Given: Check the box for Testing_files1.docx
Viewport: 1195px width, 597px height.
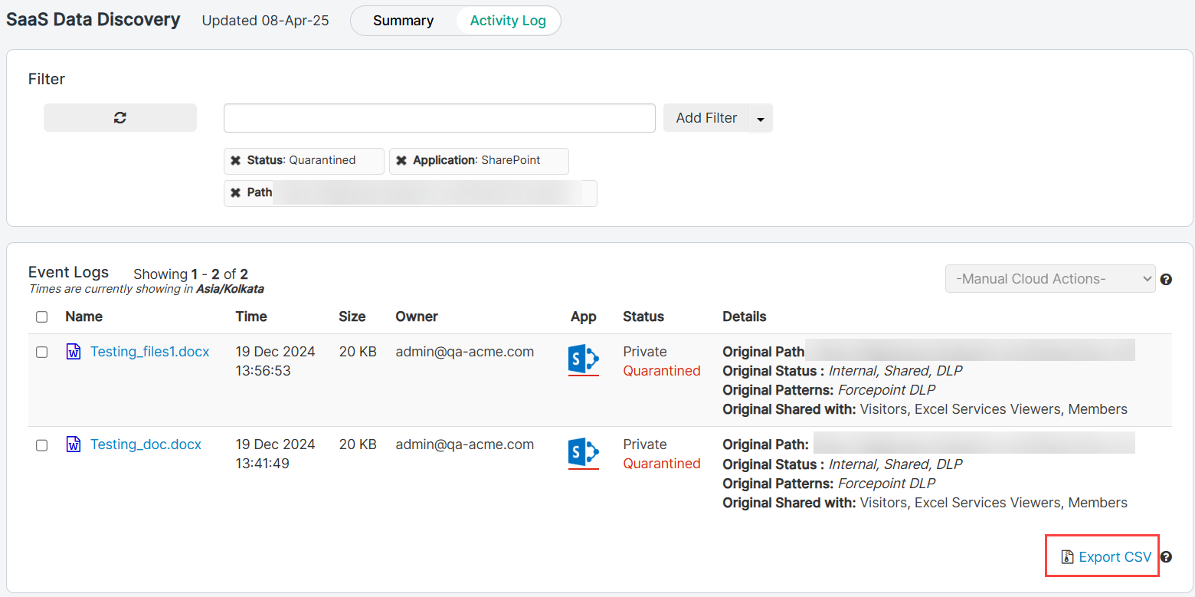Looking at the screenshot, I should (x=42, y=353).
